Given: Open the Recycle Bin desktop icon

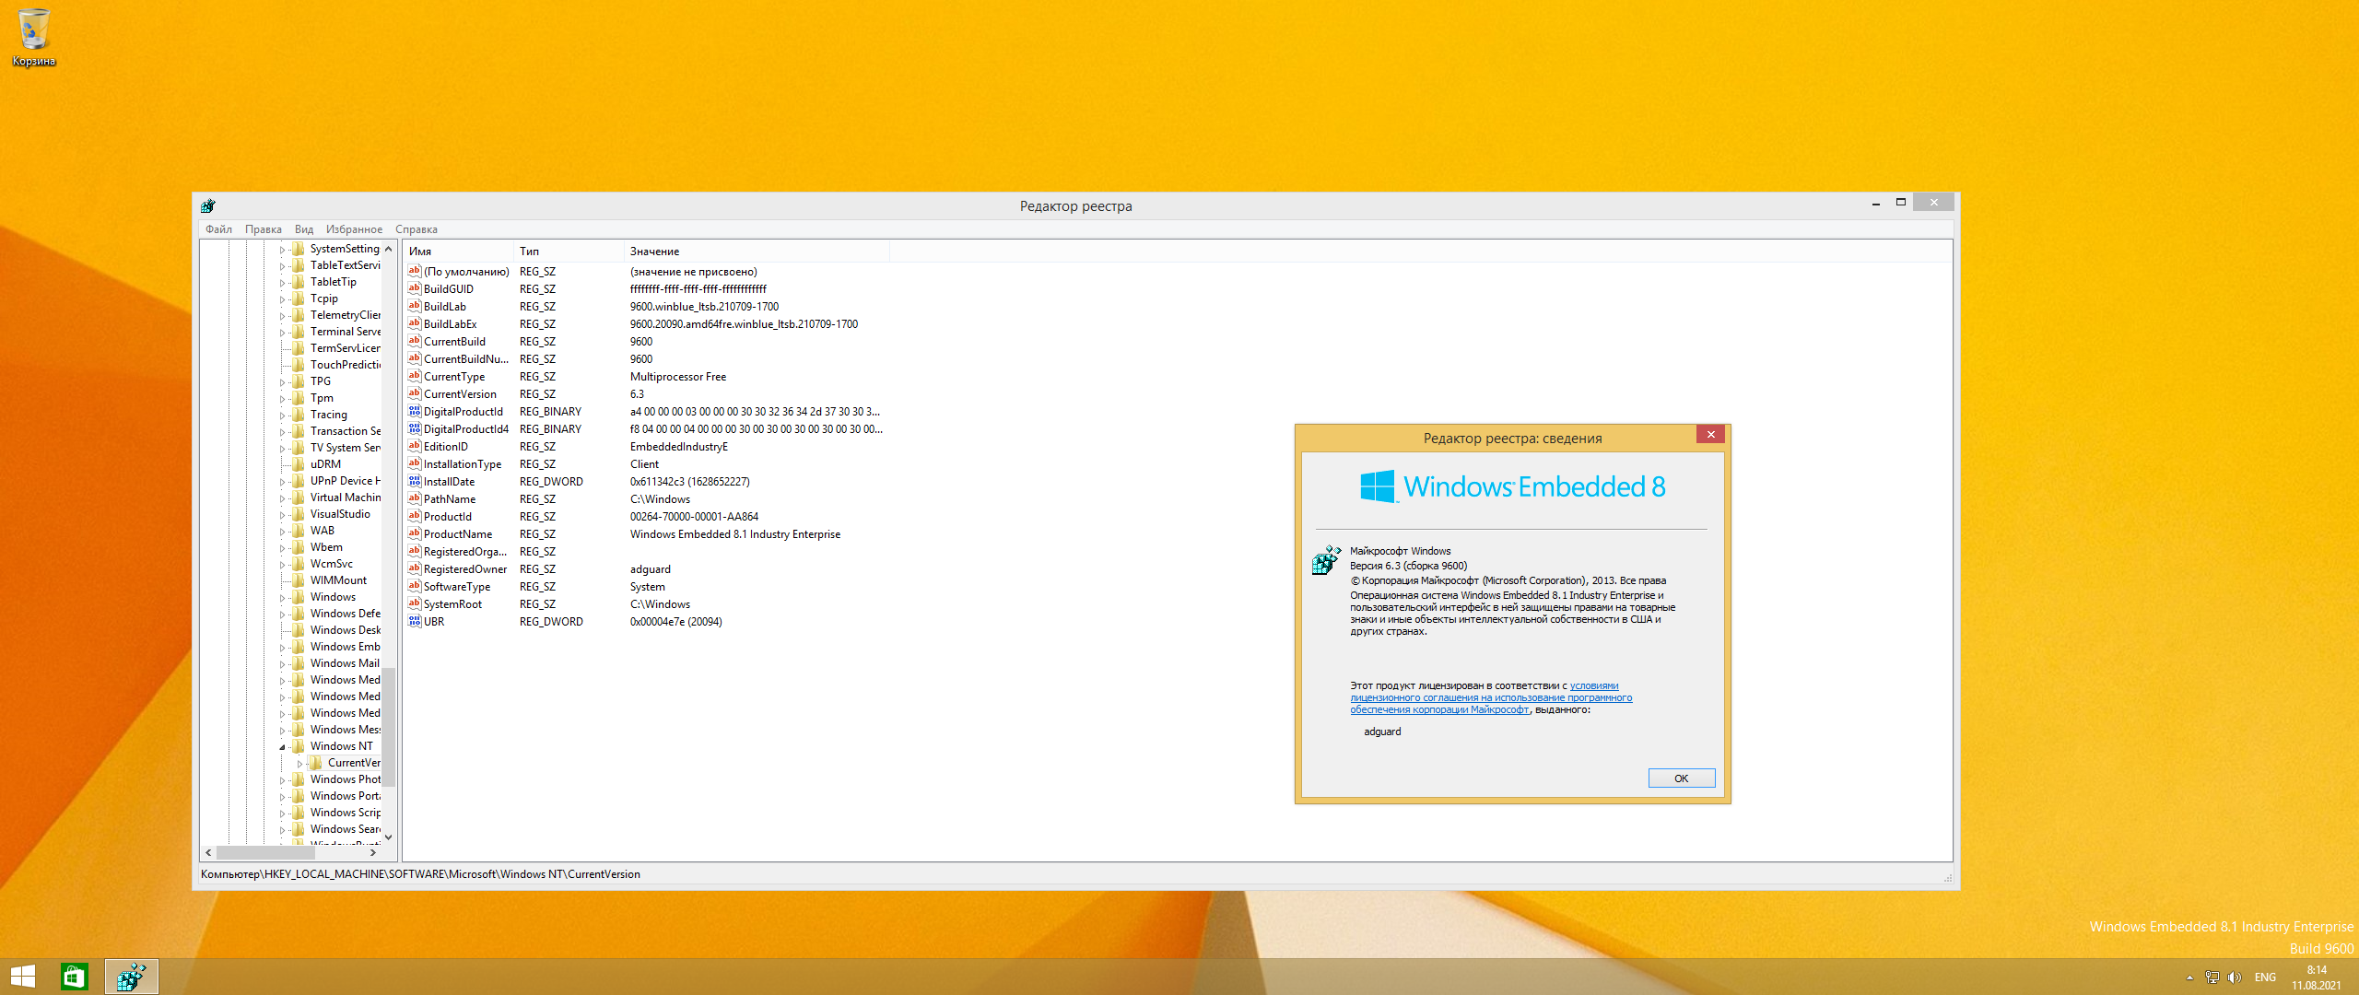Looking at the screenshot, I should click(33, 37).
